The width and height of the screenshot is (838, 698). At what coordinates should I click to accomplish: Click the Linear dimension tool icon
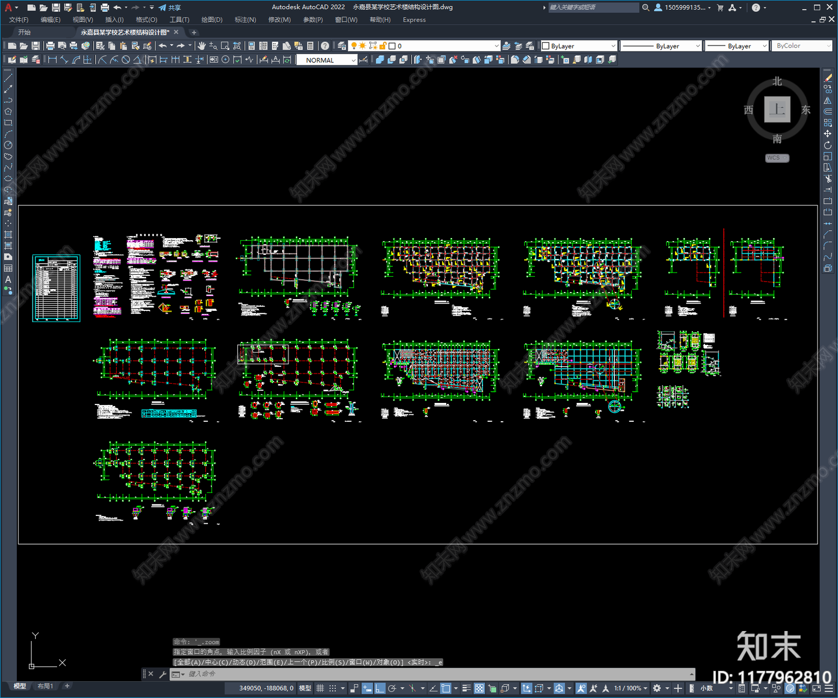tap(52, 60)
